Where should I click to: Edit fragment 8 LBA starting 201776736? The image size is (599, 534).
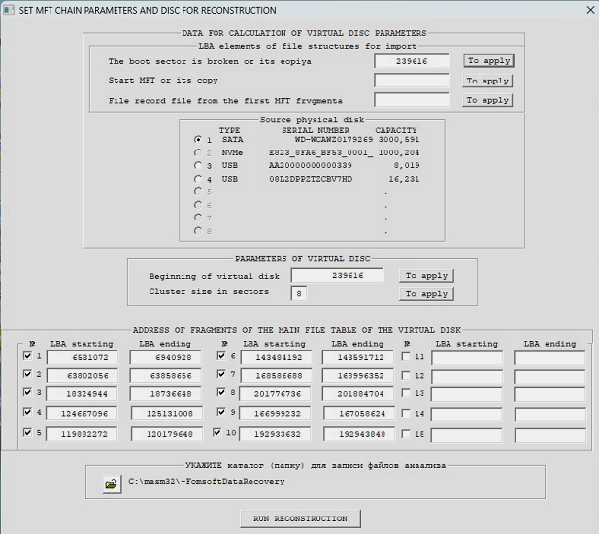pos(275,394)
